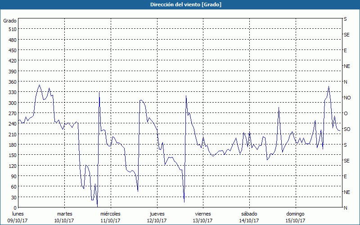Click the chart title 'Dirección del viento [Grado]'
This screenshot has height=225, width=360.
180,4
